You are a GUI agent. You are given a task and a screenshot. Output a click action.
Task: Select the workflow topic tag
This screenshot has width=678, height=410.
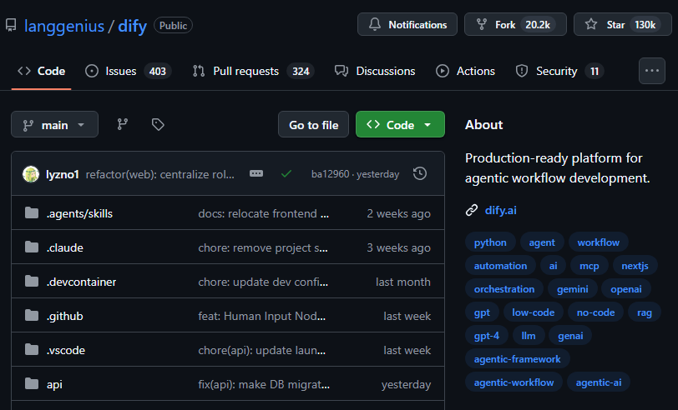click(x=599, y=242)
